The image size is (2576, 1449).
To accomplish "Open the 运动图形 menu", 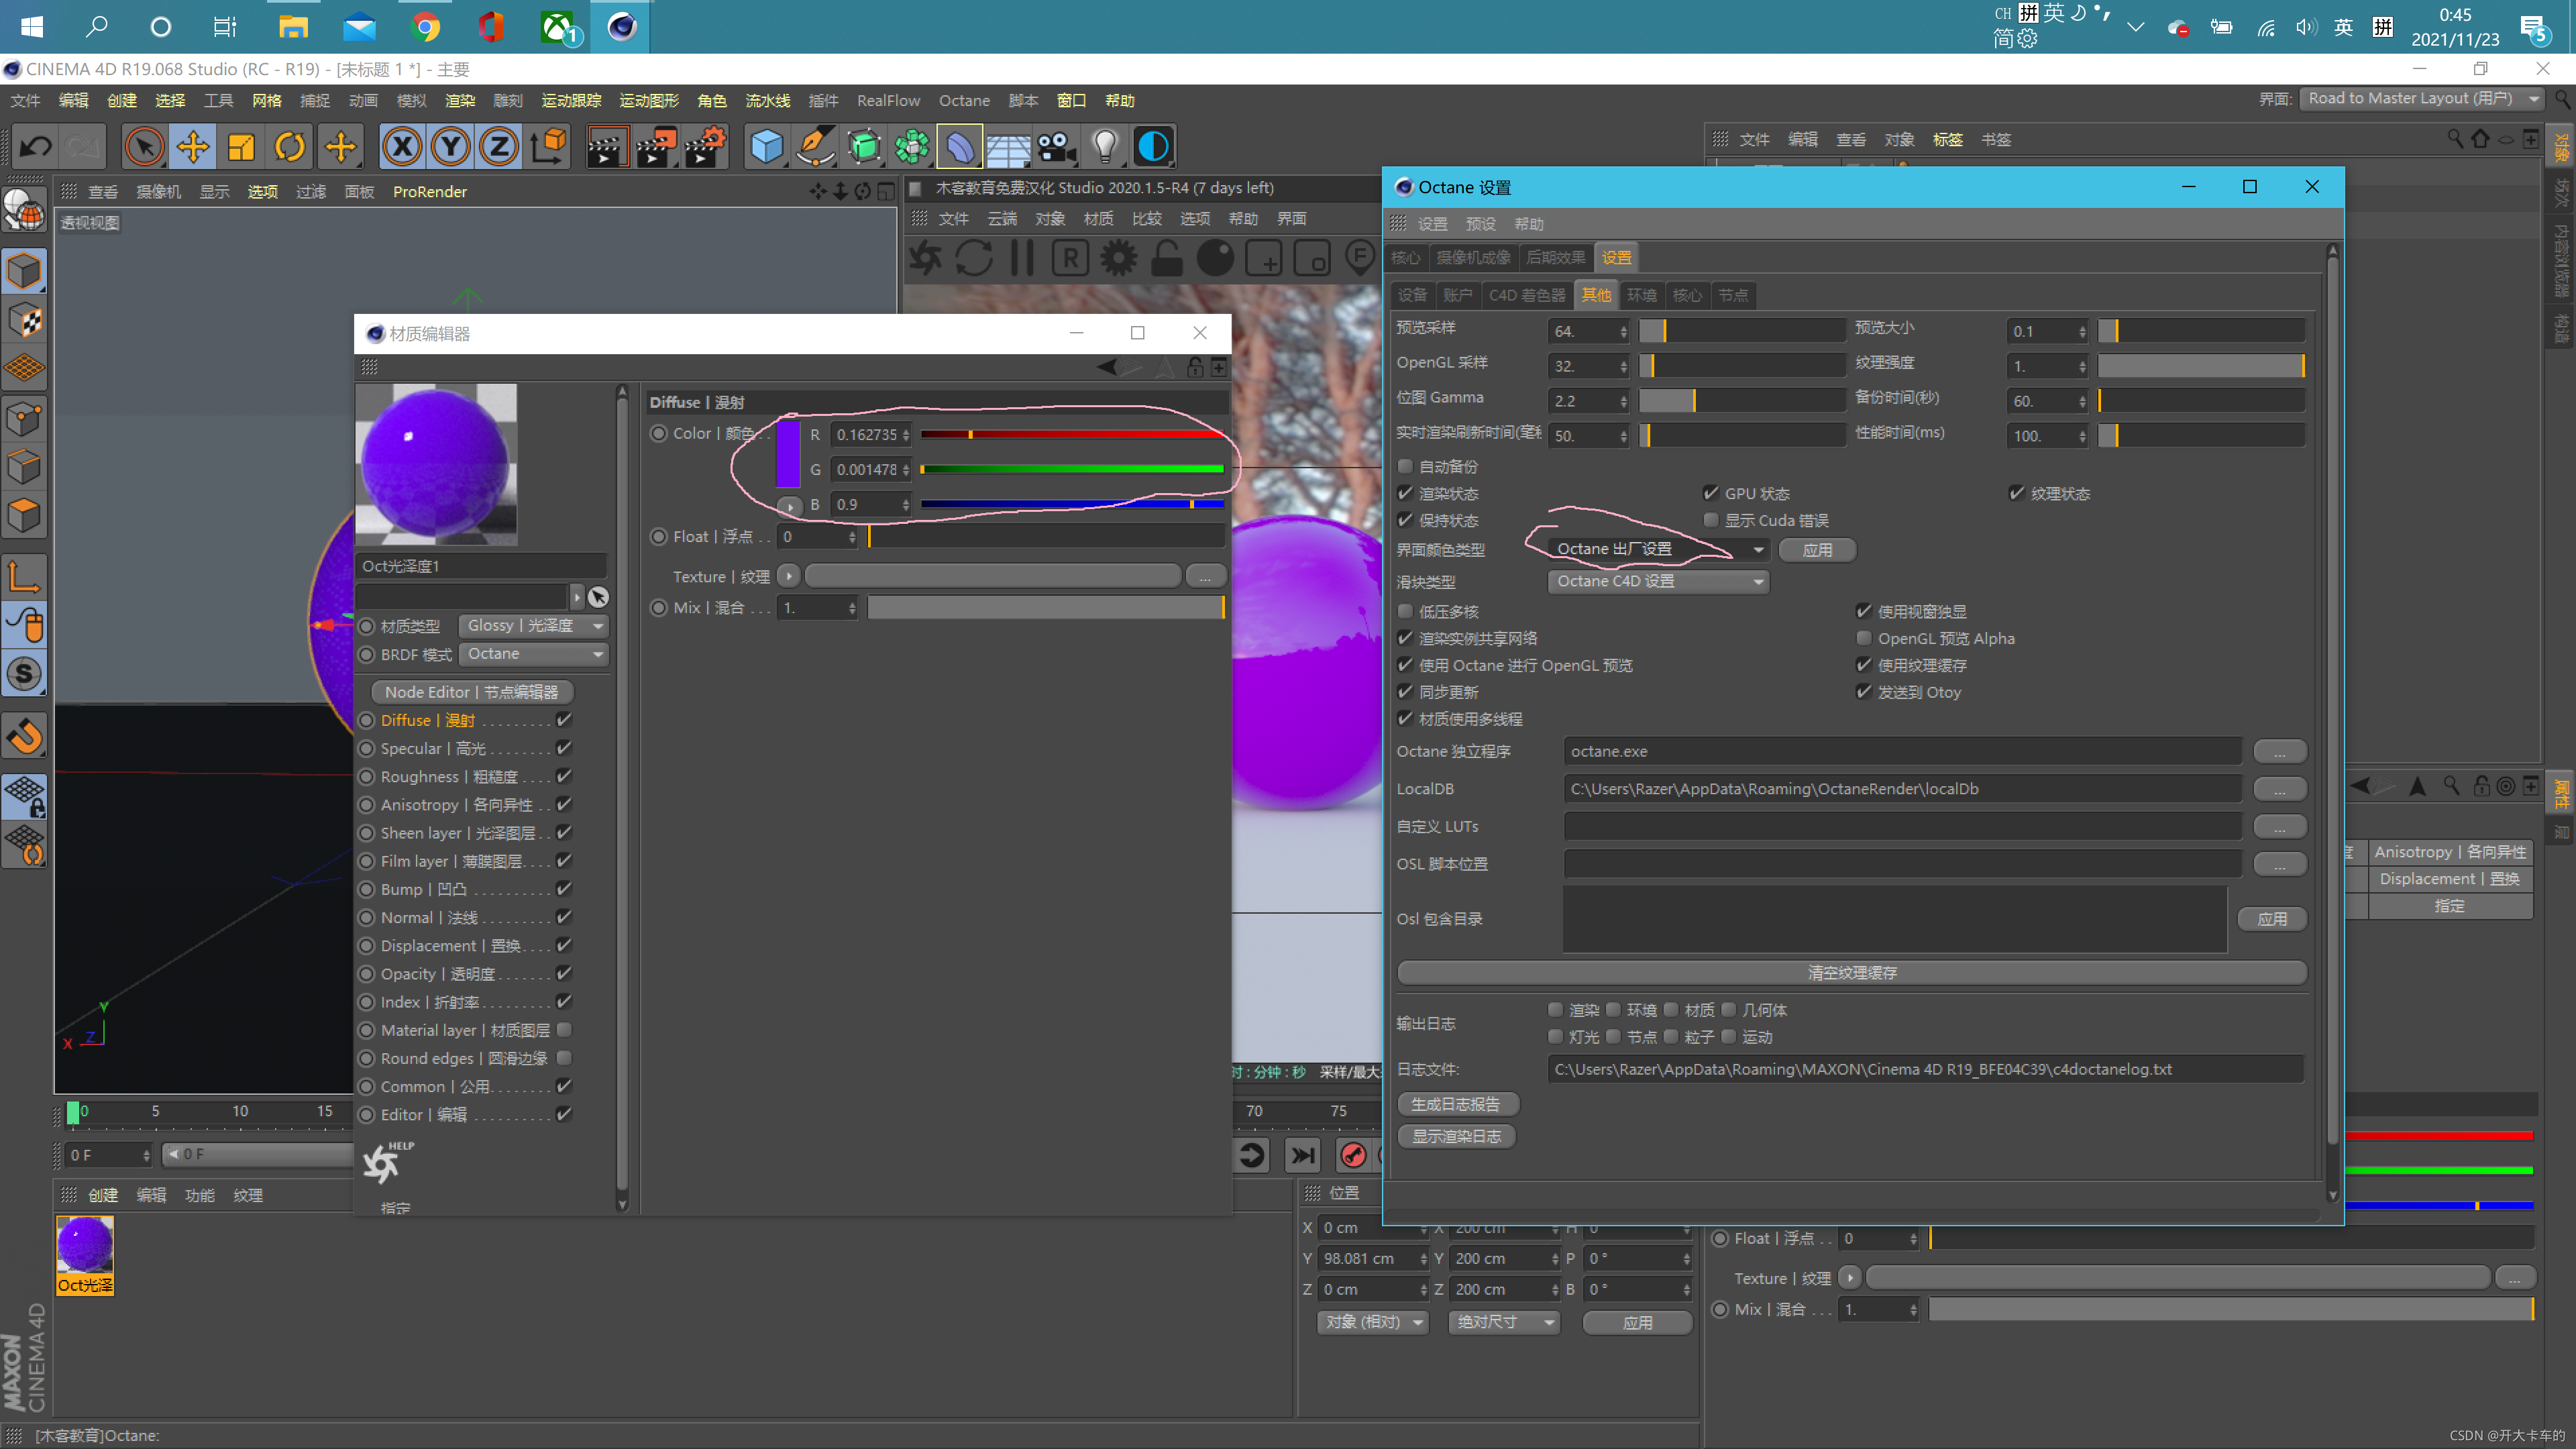I will (x=648, y=100).
